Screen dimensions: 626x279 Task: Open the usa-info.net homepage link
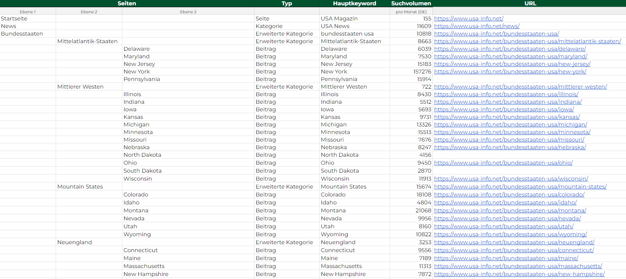[x=468, y=19]
